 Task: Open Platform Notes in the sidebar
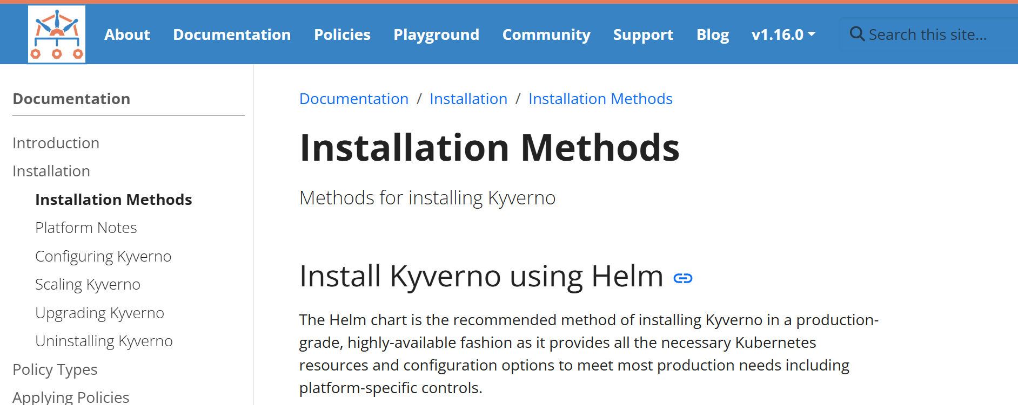[86, 228]
